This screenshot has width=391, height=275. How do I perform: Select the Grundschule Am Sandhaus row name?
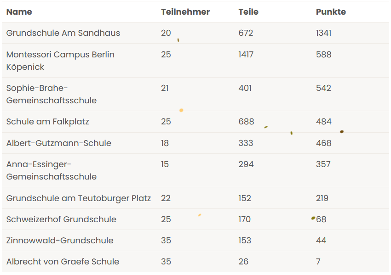coord(63,33)
